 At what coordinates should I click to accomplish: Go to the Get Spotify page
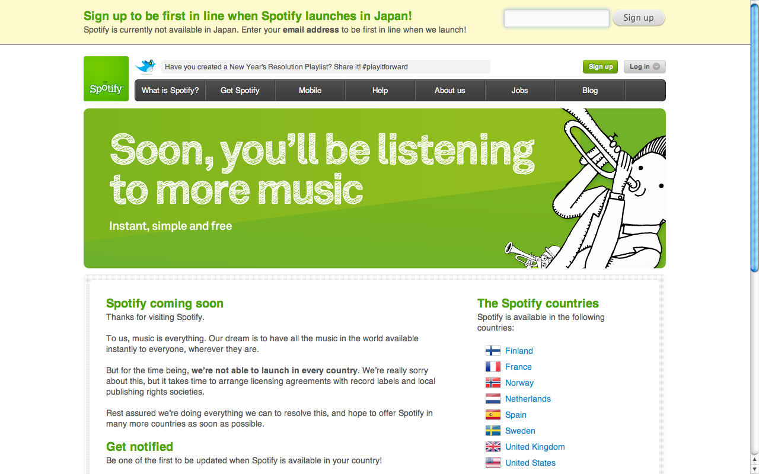[240, 91]
